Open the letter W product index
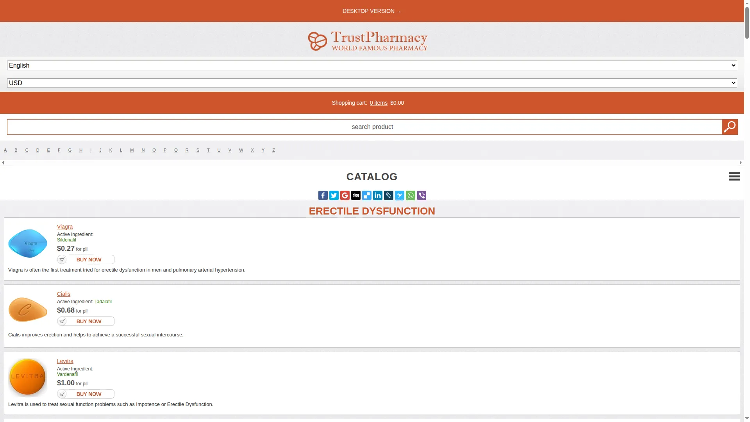 tap(241, 150)
